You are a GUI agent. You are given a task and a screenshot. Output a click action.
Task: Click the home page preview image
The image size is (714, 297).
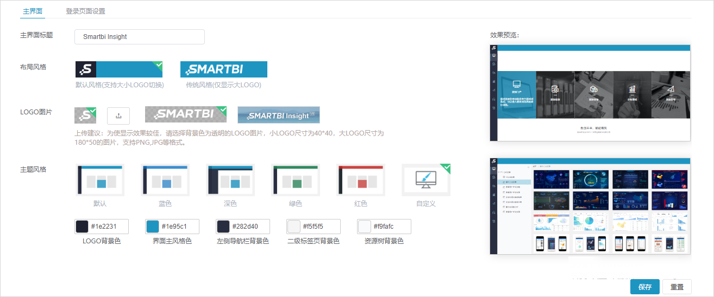[x=590, y=93]
